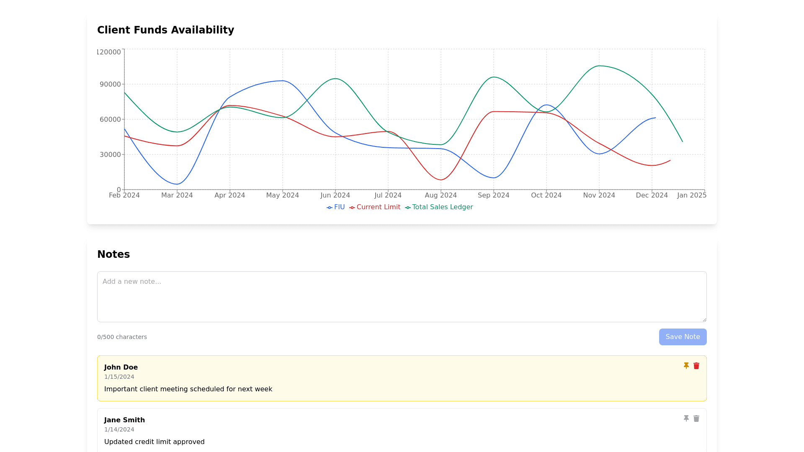Click the Client Funds Availability heading
This screenshot has width=804, height=452.
coord(165,30)
